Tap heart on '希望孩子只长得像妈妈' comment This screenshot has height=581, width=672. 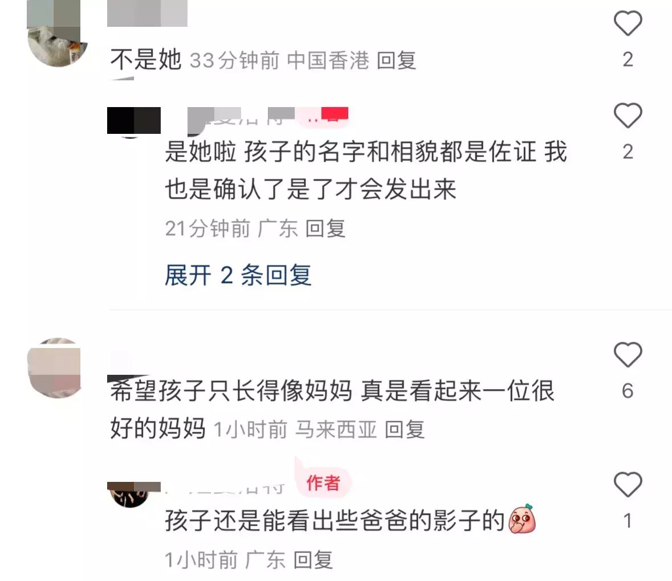(628, 354)
